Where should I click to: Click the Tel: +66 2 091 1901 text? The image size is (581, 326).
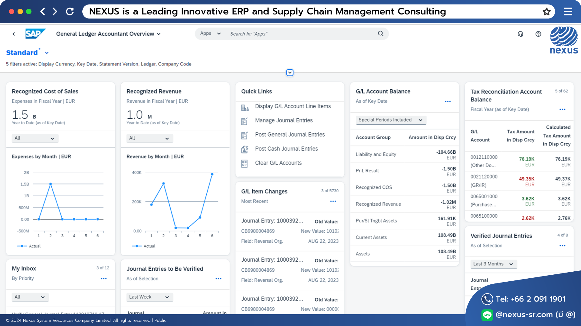(530, 299)
